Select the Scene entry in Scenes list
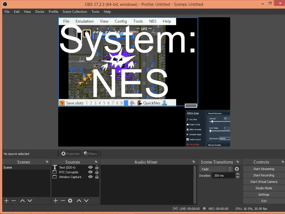Screen dimensions: 285x214 26,167
